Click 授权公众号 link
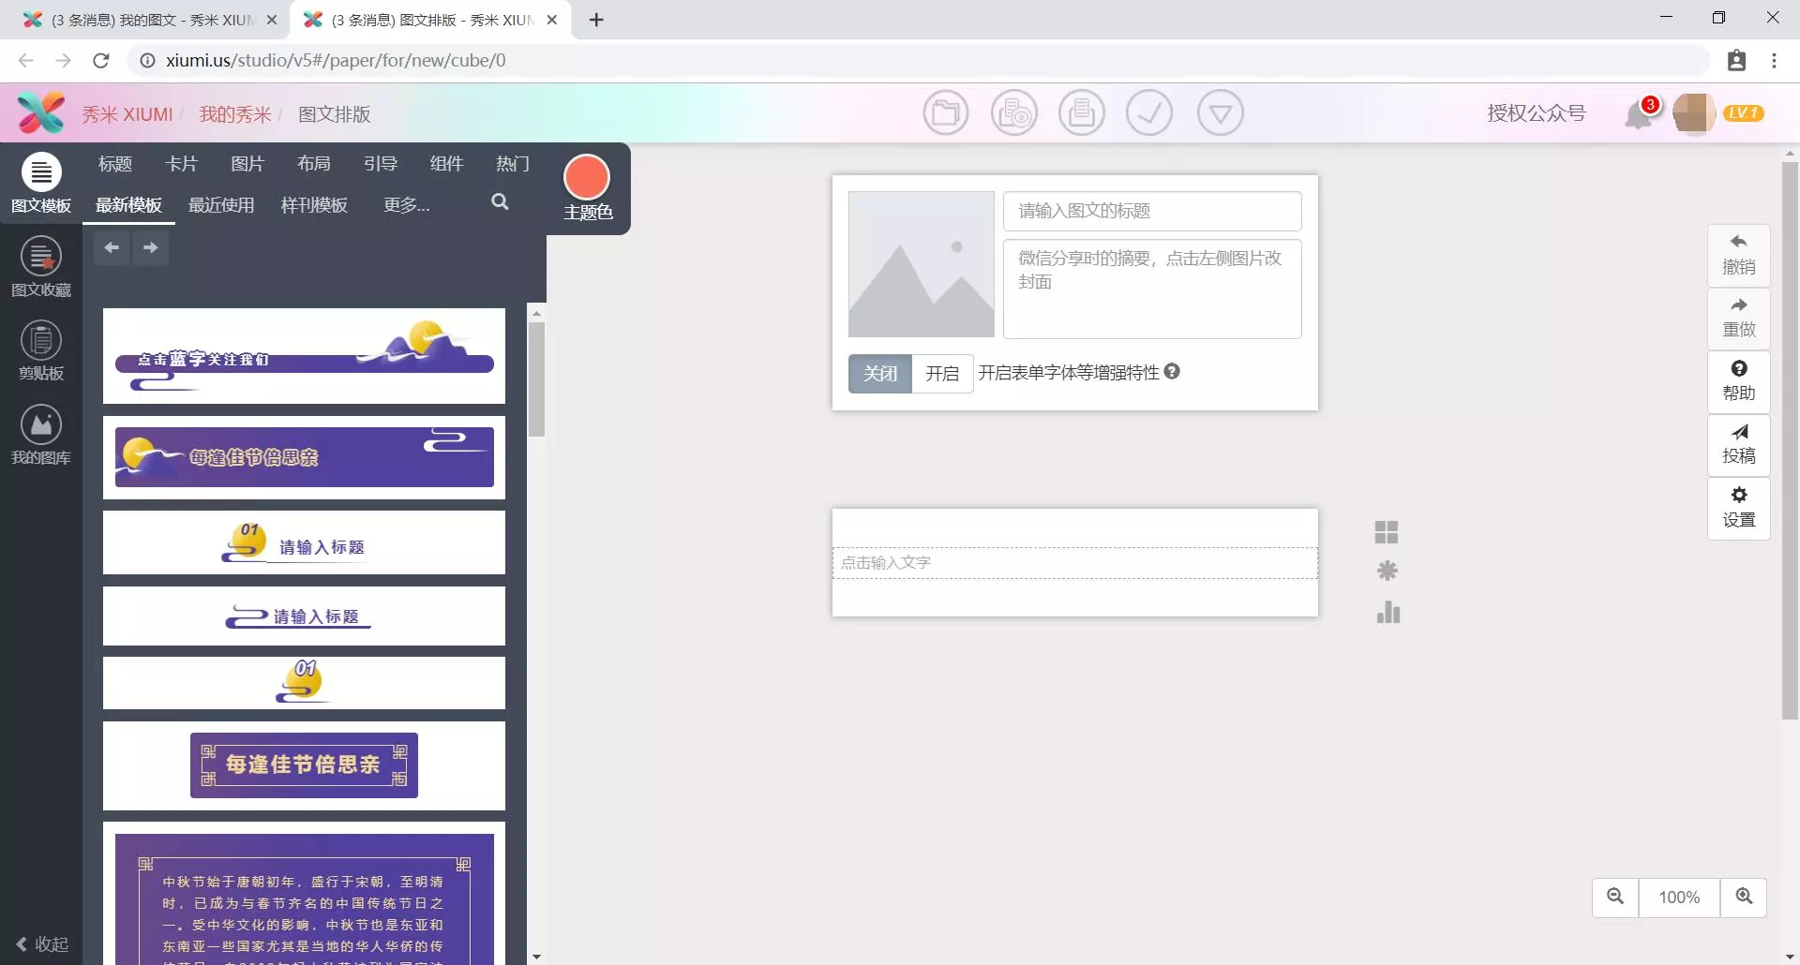 pos(1537,113)
